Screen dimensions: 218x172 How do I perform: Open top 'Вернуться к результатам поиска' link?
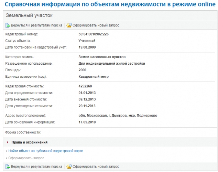point(36,25)
